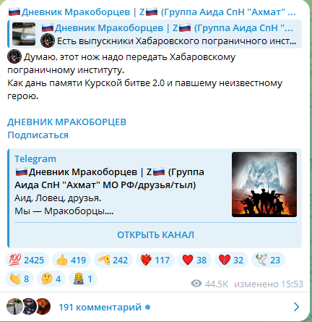Click the ОТКРЫТЬ КАНАЛ button
The width and height of the screenshot is (312, 322).
coord(155,234)
